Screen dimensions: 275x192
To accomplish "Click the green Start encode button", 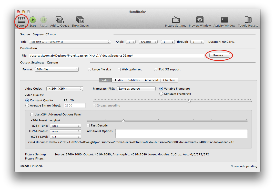I will pos(33,20).
